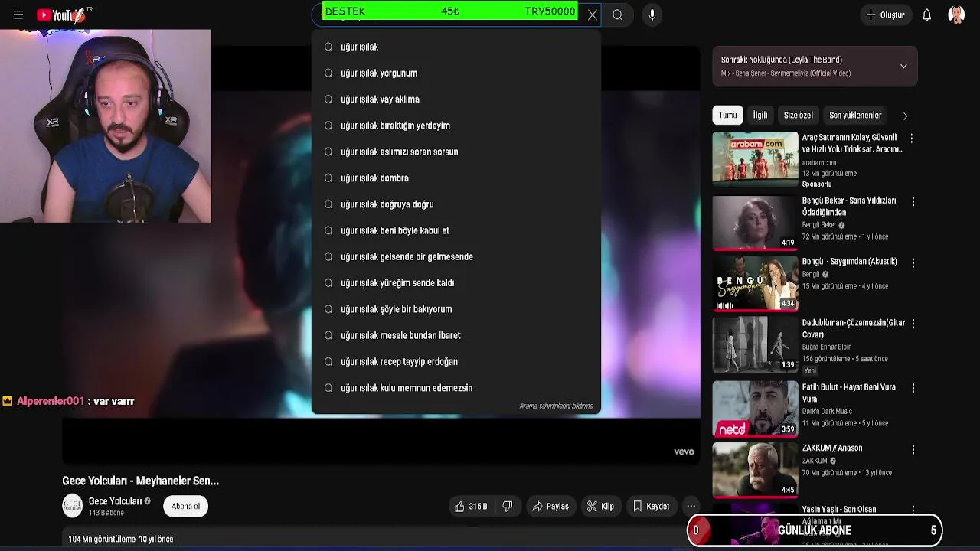Open more actions three-dots under video

(x=691, y=506)
